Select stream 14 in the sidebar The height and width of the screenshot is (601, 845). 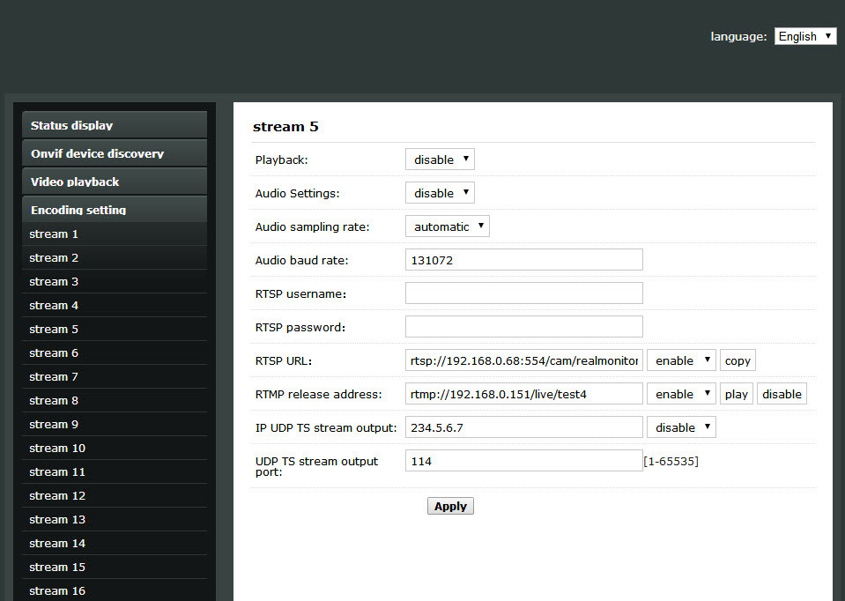(x=115, y=542)
